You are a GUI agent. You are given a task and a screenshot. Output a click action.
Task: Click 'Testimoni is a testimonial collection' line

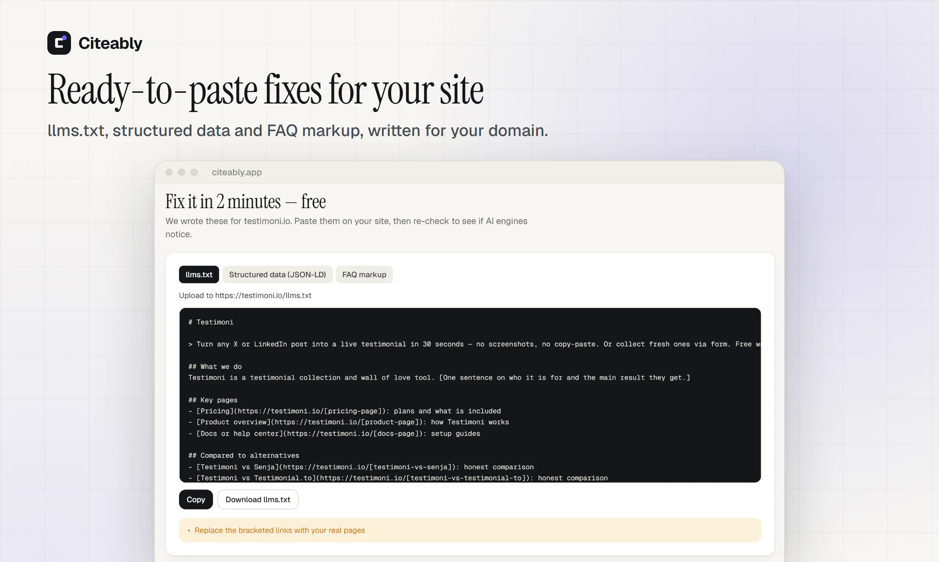coord(439,378)
